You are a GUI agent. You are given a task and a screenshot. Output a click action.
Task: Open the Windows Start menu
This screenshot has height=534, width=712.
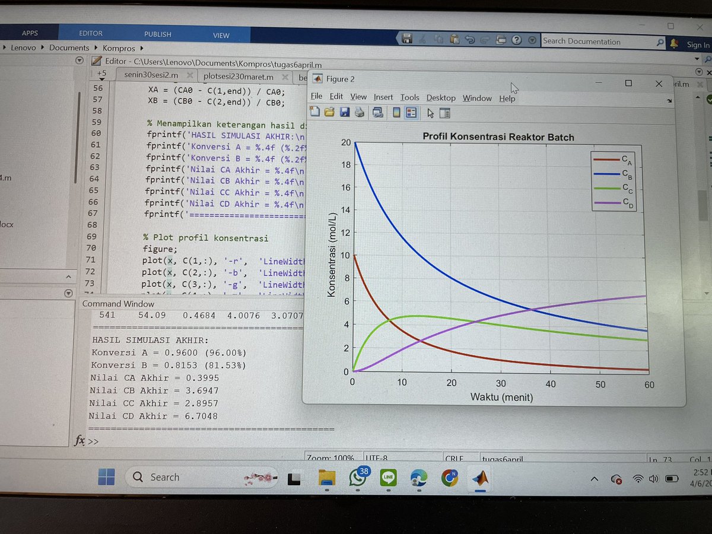106,476
